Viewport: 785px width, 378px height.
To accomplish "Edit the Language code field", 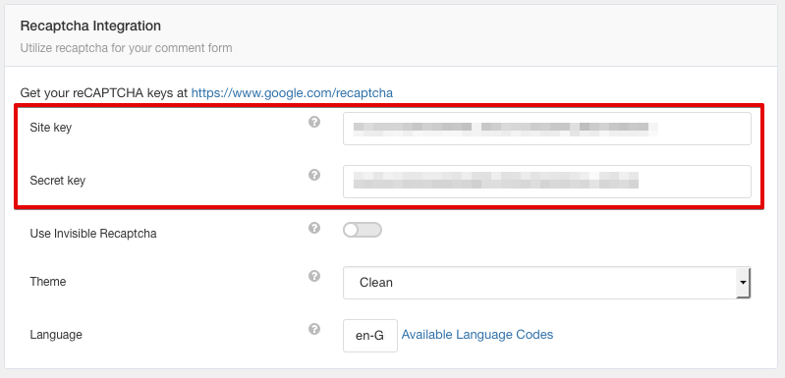I will [x=370, y=336].
